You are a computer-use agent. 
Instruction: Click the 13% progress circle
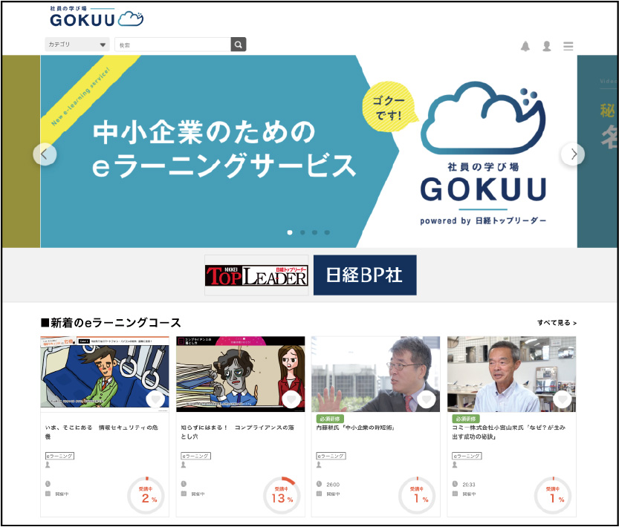coord(282,495)
